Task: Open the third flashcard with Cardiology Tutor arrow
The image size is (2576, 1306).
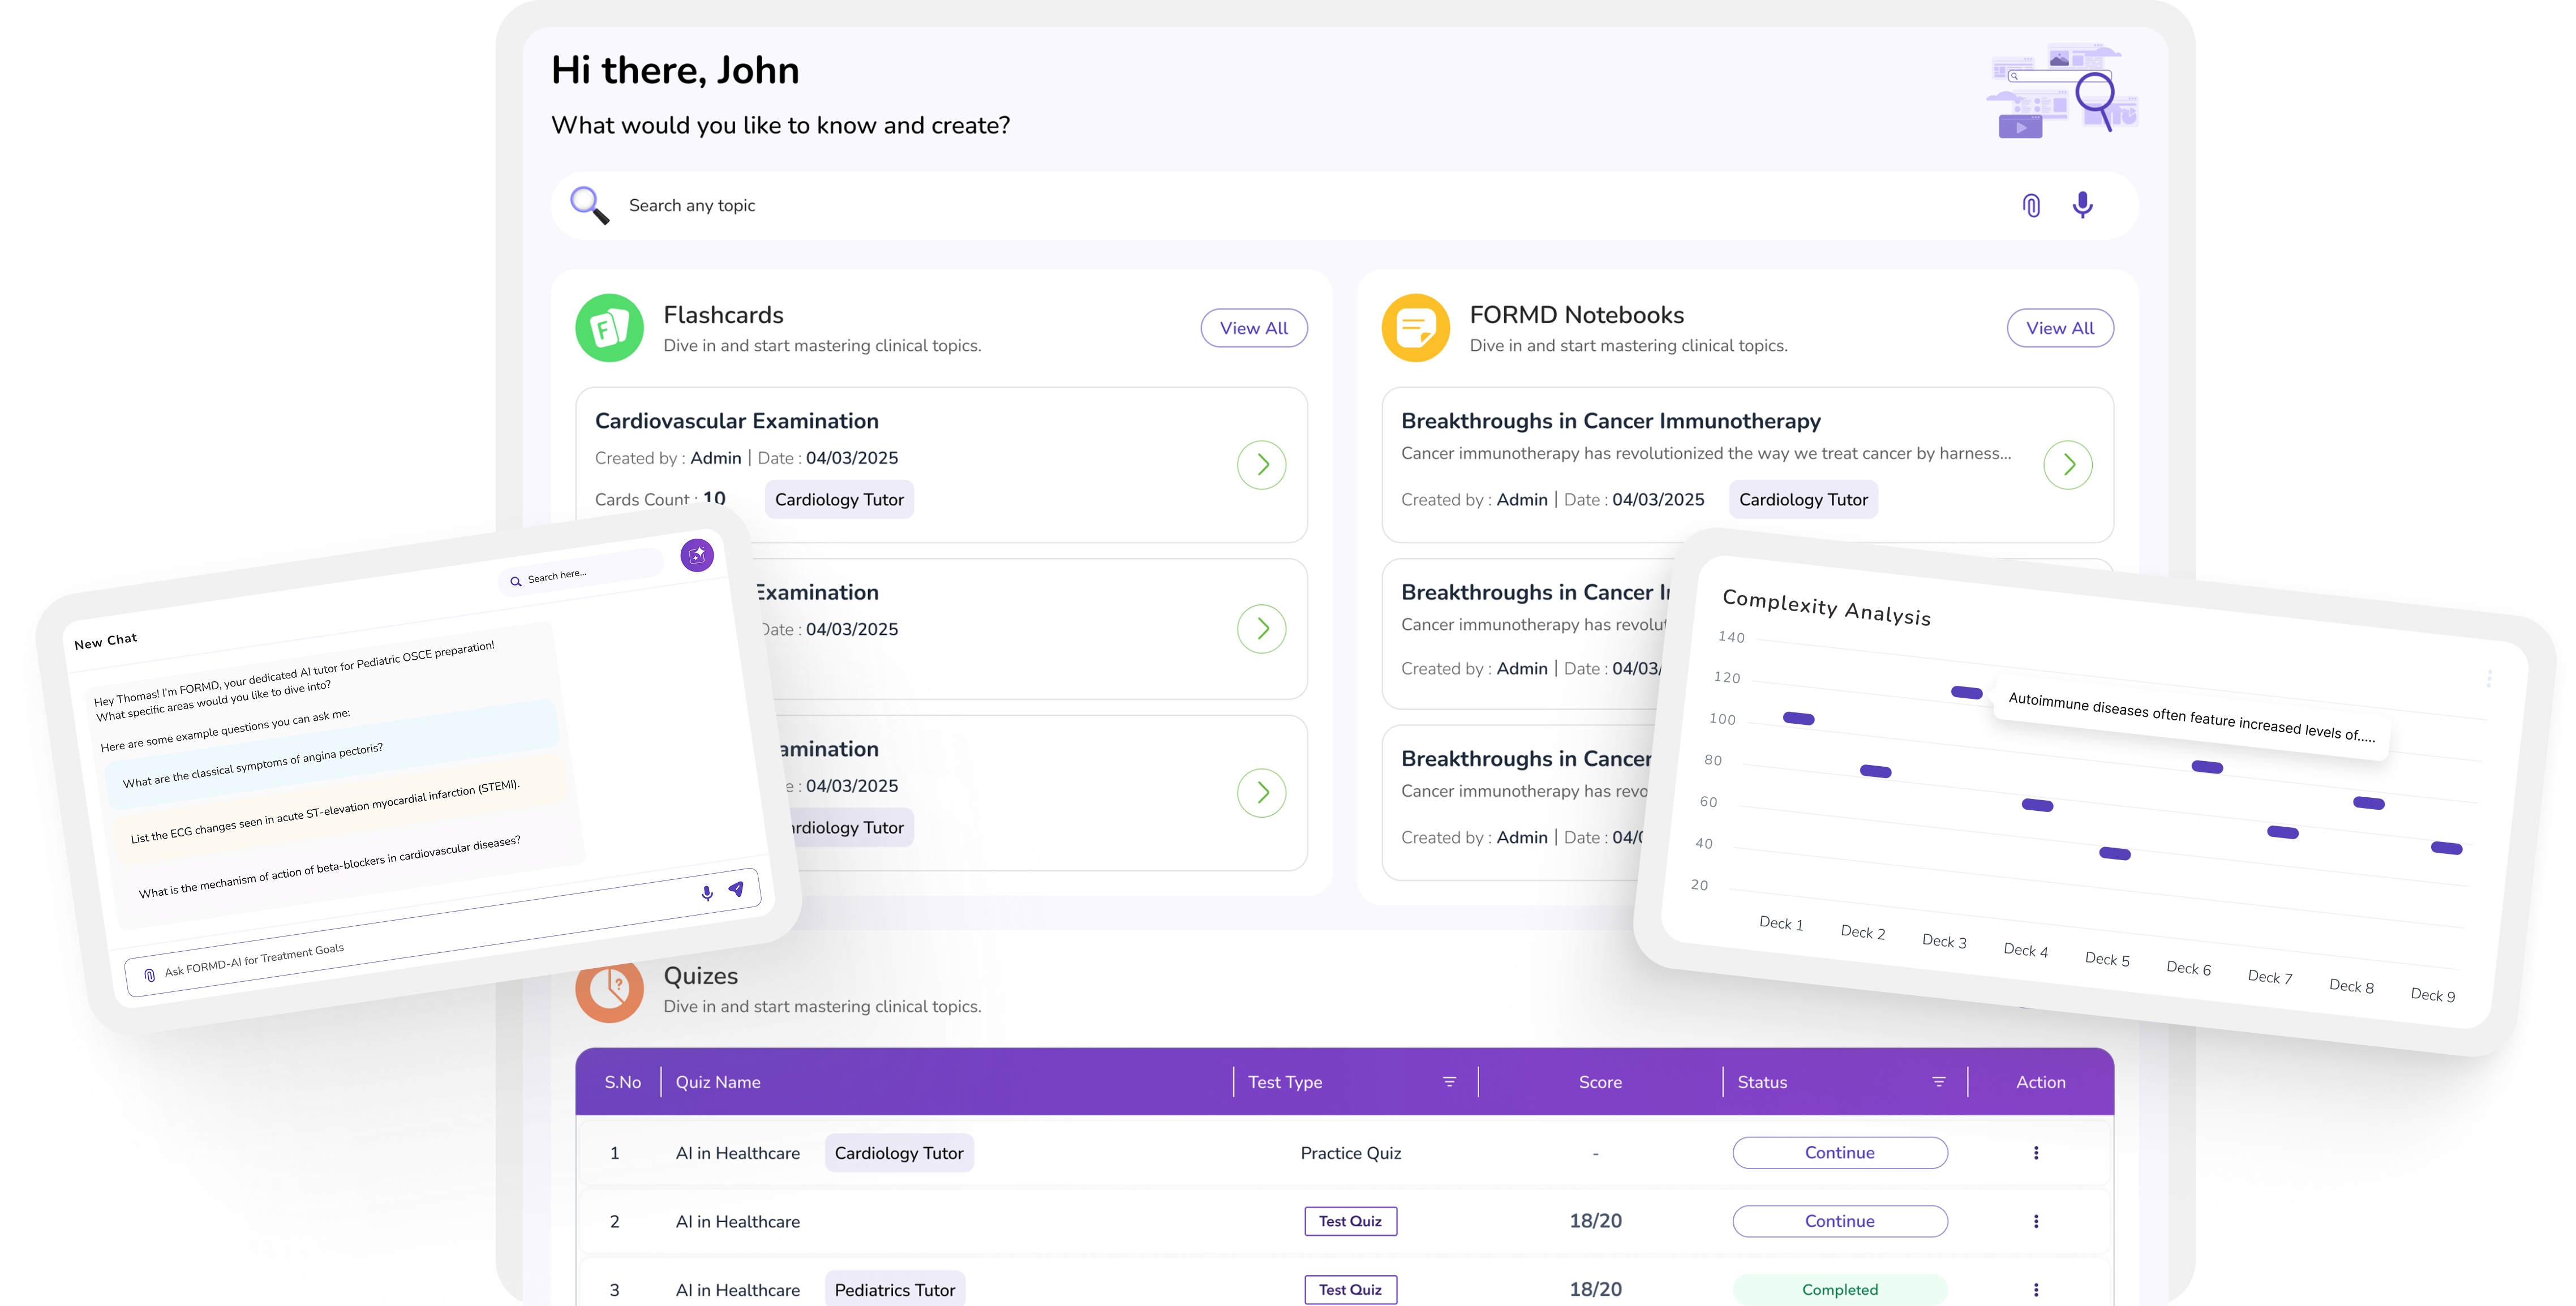Action: click(1261, 793)
